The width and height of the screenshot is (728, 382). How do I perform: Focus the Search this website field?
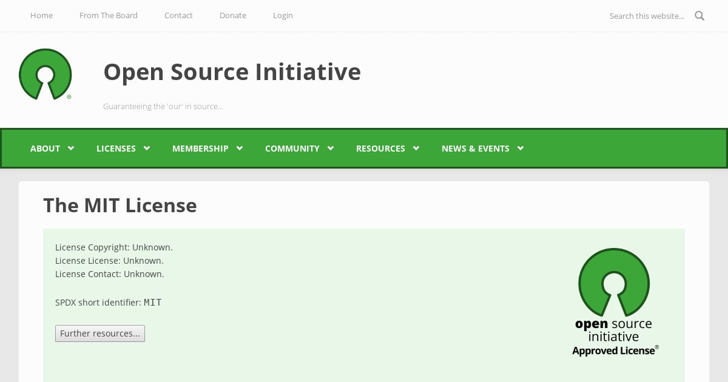(647, 16)
